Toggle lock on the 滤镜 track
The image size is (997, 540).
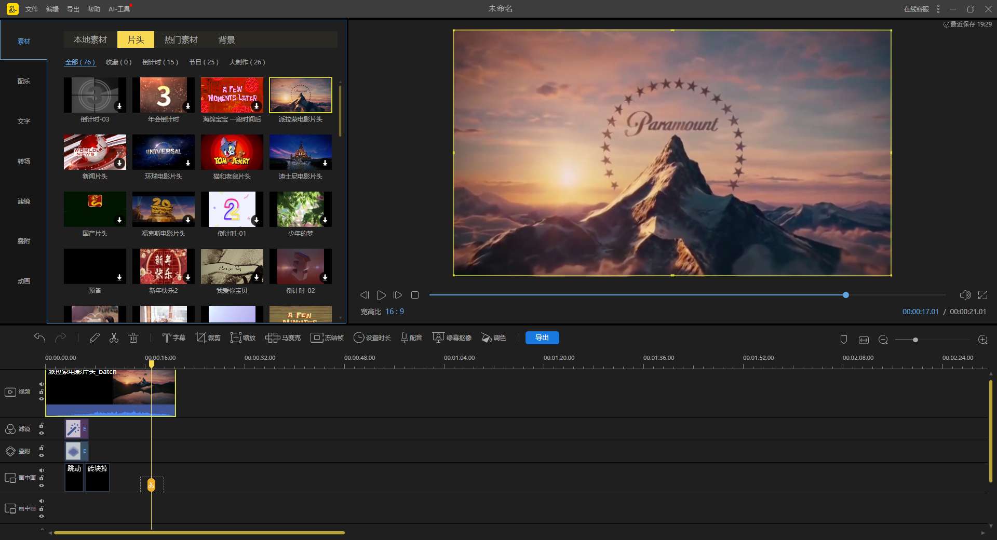click(42, 426)
